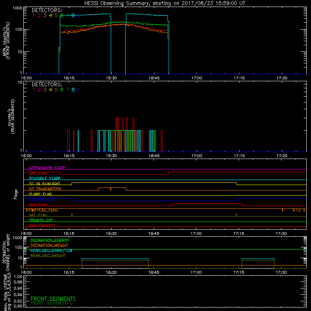This screenshot has width=311, height=311.
Task: Select the SC_IN_SUNLIGHT flag label
Action: pos(45,183)
